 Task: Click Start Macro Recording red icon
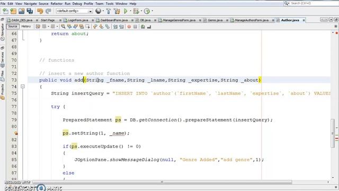click(x=129, y=27)
